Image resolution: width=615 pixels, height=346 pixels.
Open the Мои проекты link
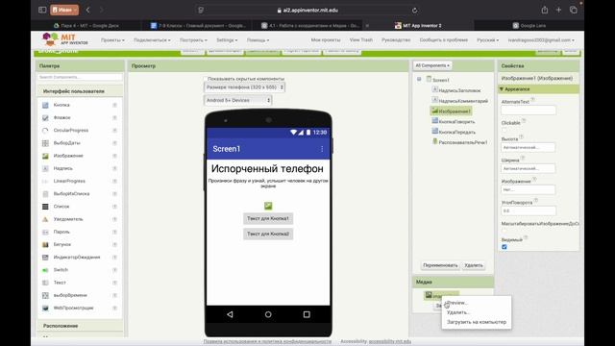[326, 40]
